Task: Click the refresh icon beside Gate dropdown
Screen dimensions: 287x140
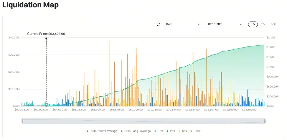Action: point(158,24)
